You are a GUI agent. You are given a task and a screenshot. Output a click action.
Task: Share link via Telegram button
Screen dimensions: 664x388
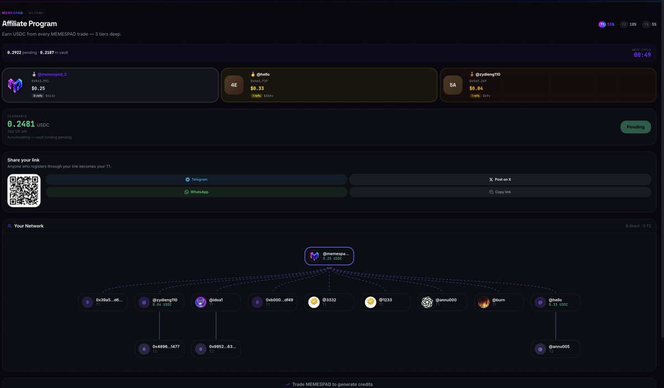196,180
